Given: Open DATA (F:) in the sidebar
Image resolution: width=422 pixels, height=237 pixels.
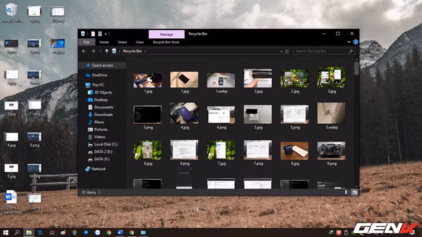Looking at the screenshot, I should (99, 159).
